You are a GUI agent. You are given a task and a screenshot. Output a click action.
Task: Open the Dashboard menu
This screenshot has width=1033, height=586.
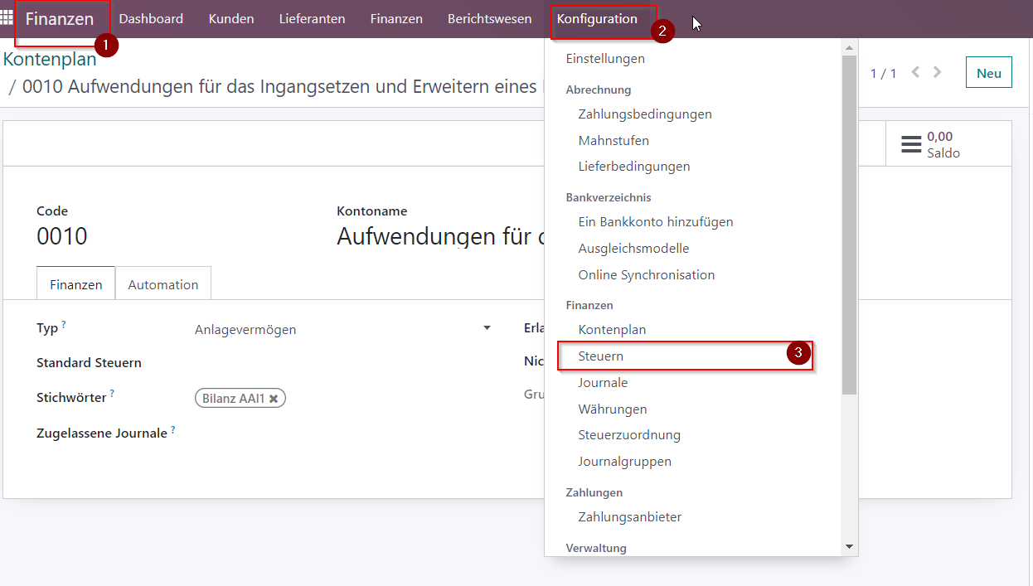pyautogui.click(x=151, y=18)
